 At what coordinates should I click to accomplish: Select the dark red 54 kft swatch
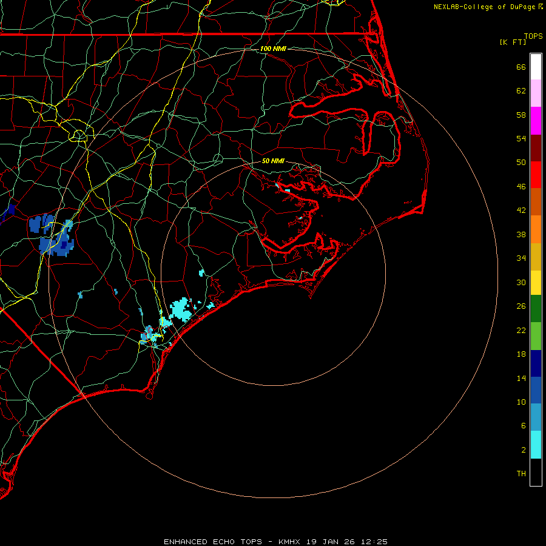click(536, 147)
